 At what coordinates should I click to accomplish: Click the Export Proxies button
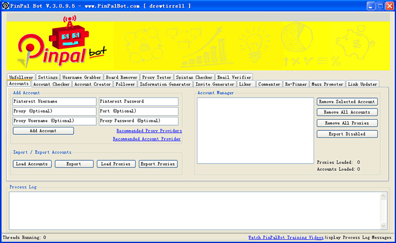(158, 164)
